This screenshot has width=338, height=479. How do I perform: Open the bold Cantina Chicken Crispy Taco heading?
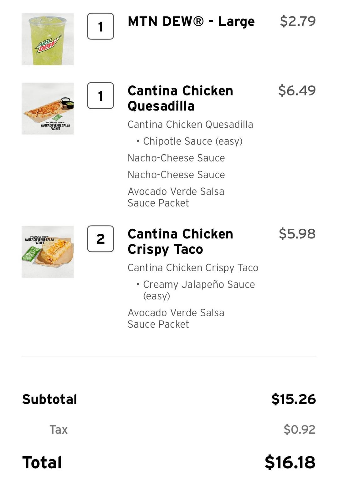(x=180, y=242)
